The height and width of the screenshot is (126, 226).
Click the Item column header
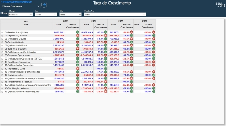26,25
